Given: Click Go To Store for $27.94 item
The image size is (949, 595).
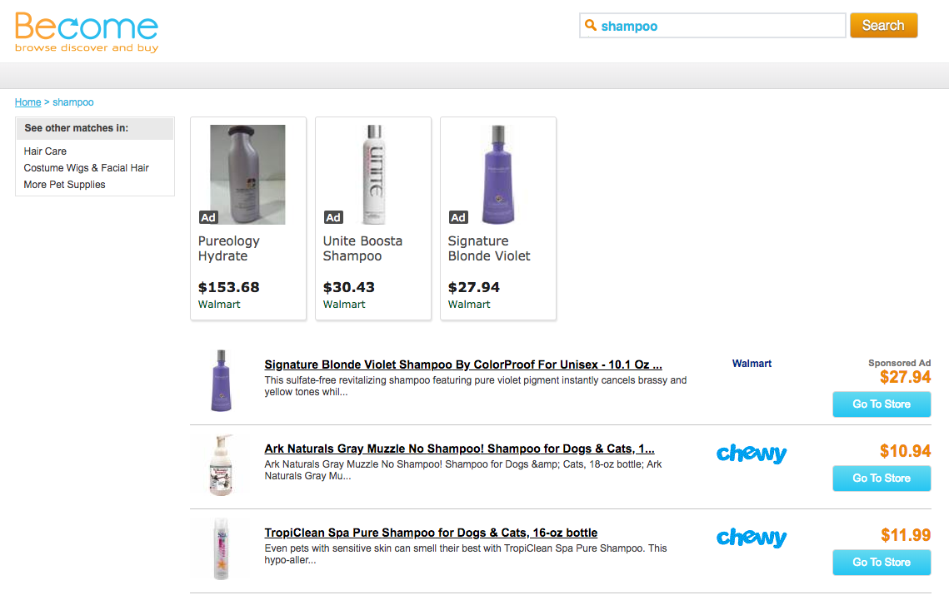Looking at the screenshot, I should (x=881, y=404).
